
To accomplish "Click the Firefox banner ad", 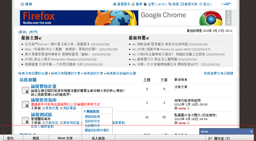I will [x=79, y=18].
